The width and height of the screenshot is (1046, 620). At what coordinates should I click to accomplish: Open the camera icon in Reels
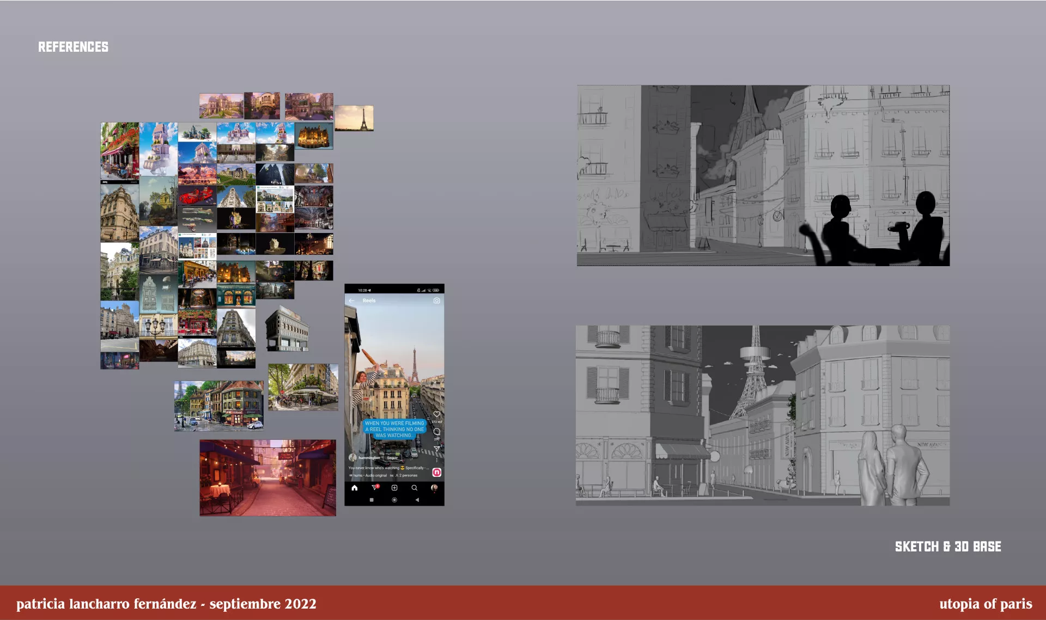[x=436, y=300]
